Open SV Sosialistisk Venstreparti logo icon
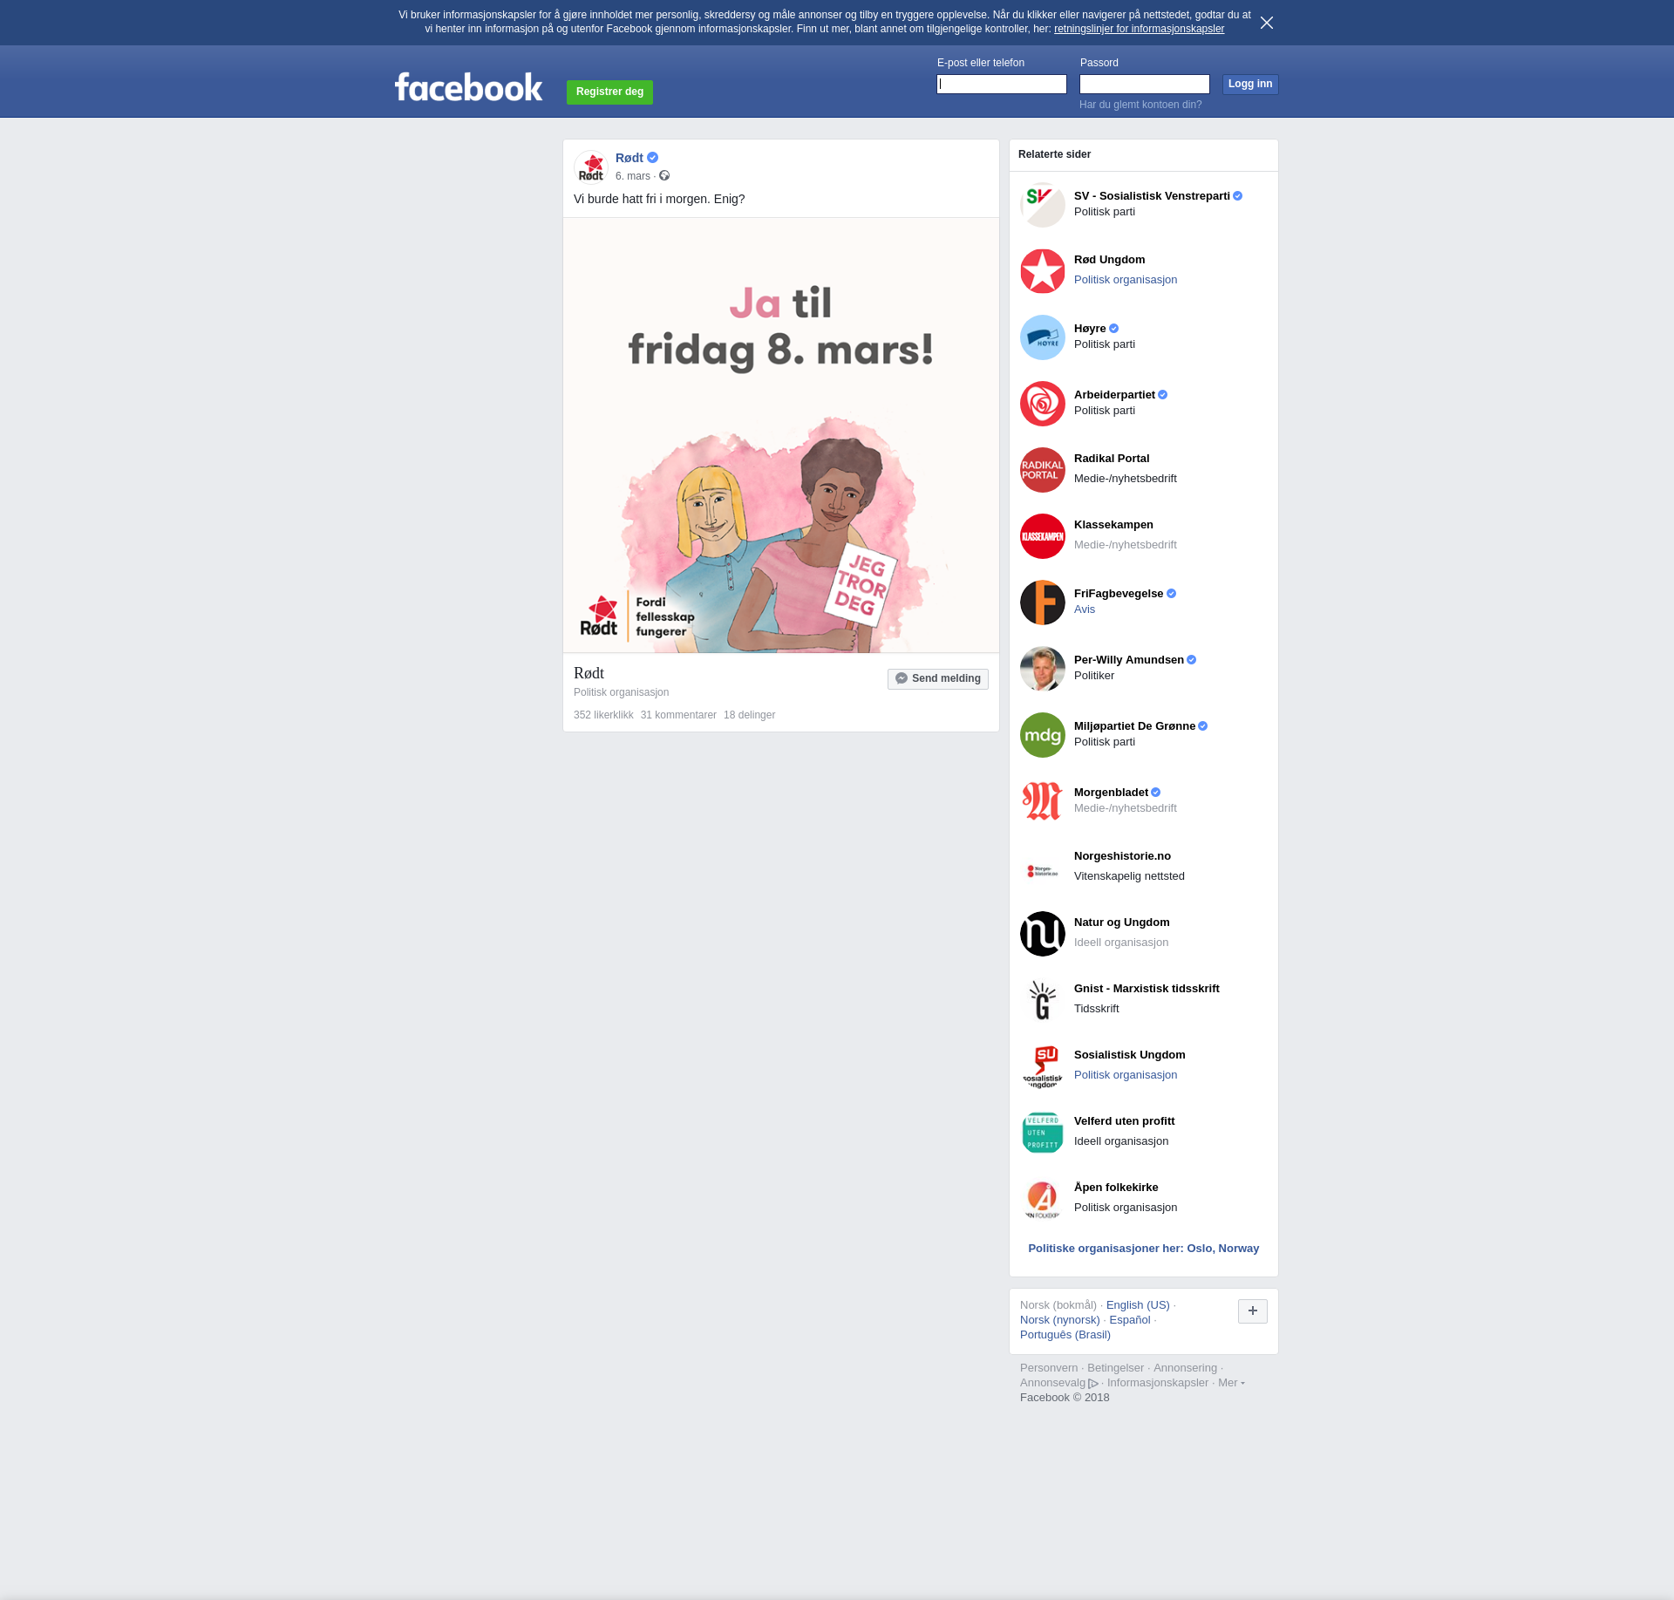 tap(1043, 205)
